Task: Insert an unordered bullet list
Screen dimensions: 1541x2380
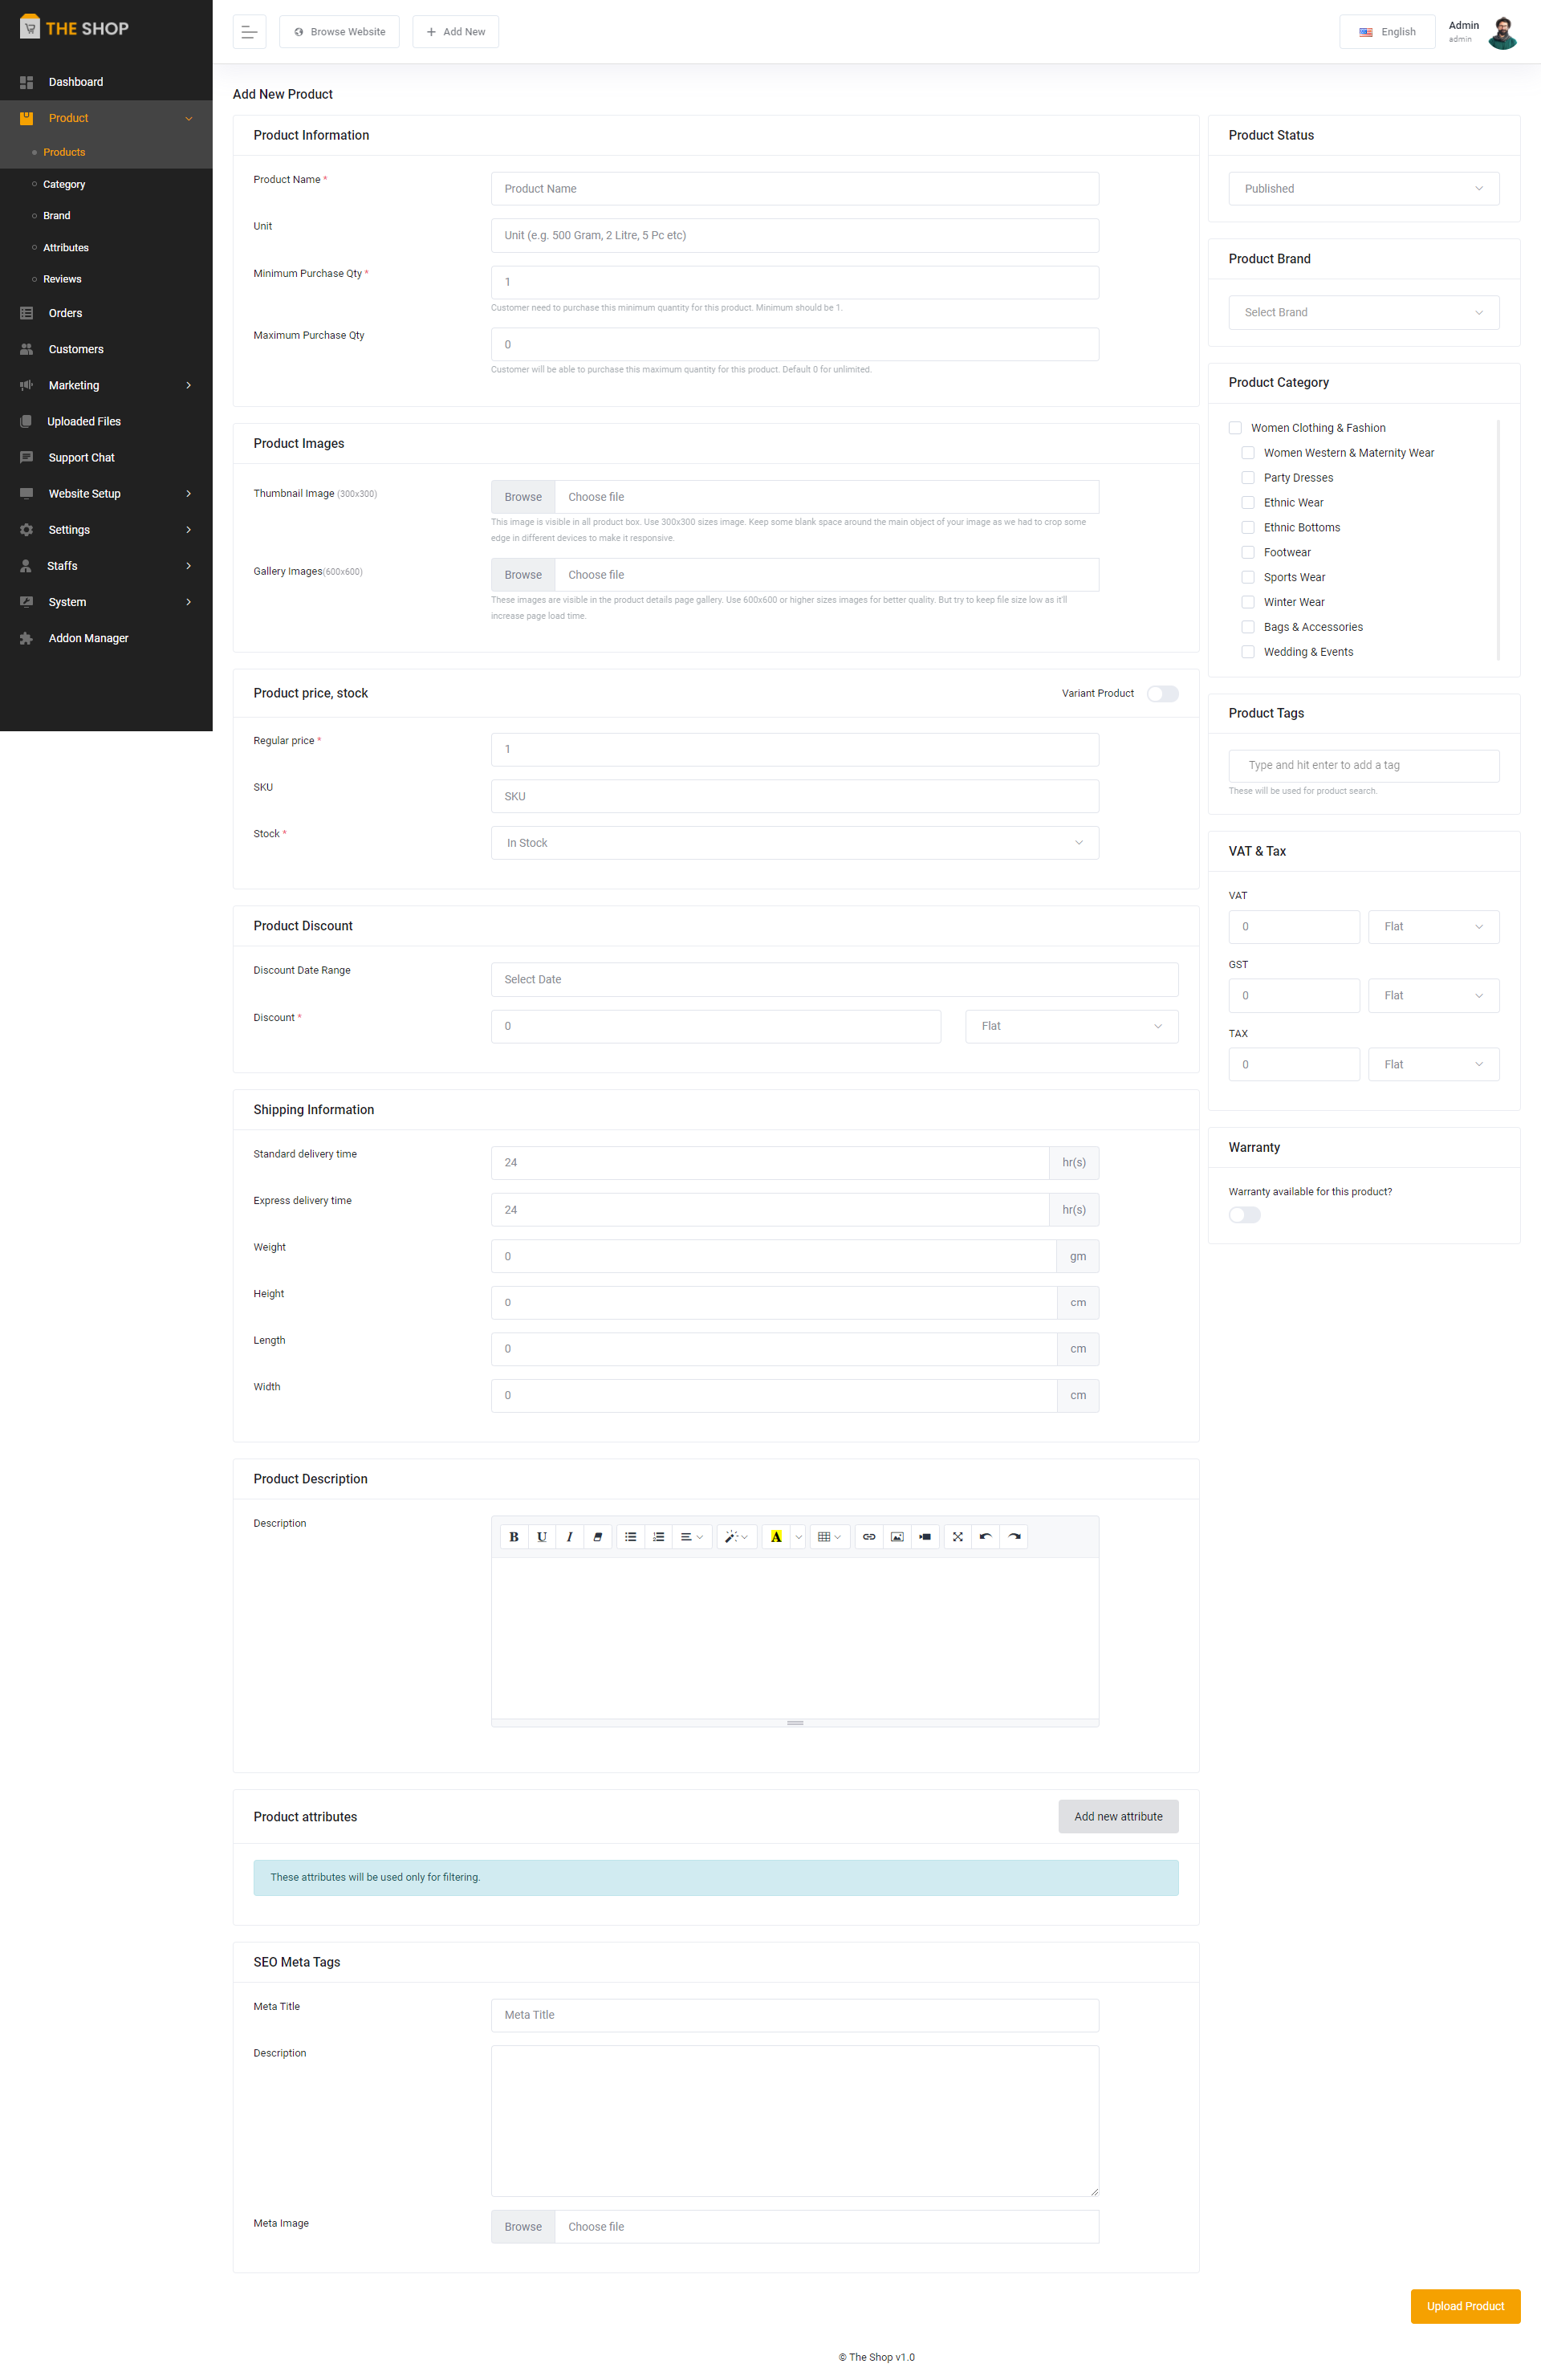Action: pyautogui.click(x=630, y=1537)
